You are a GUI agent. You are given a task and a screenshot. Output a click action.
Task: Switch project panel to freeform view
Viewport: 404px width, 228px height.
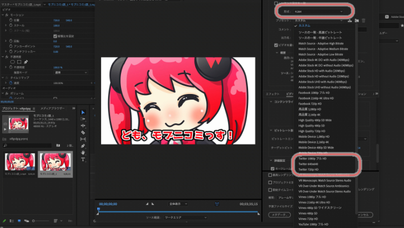tap(27, 221)
